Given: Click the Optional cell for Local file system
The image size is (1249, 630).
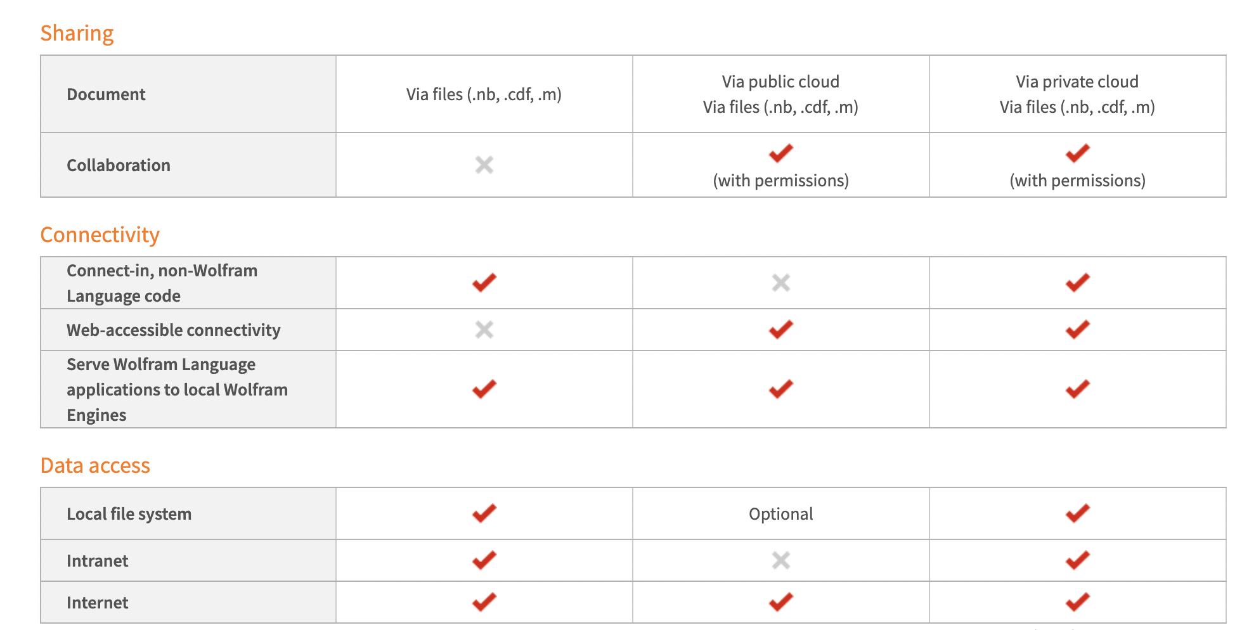Looking at the screenshot, I should click(x=780, y=514).
